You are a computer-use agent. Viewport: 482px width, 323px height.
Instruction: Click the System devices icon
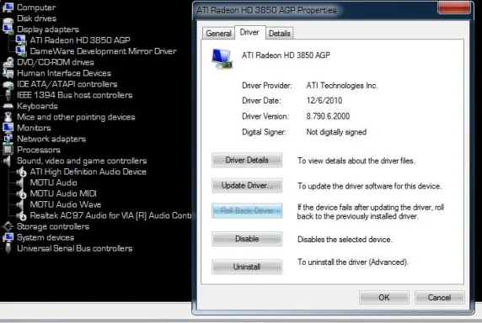click(8, 238)
